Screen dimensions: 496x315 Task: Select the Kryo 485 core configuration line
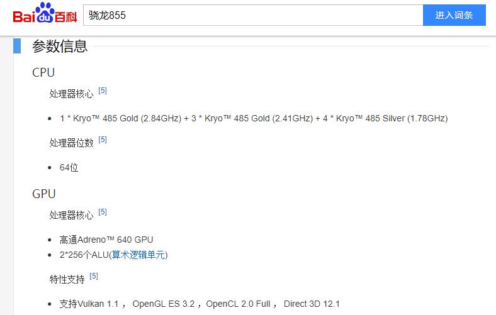tap(254, 118)
